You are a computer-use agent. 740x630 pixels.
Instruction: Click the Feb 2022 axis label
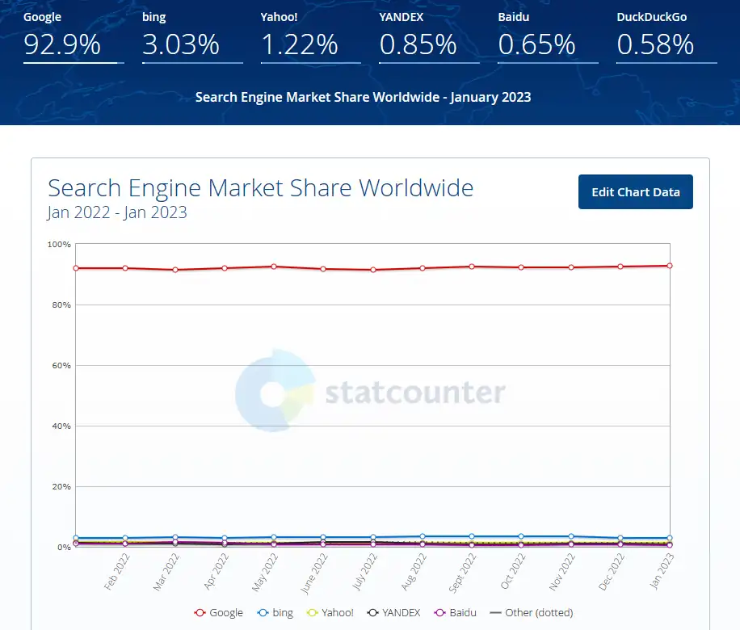click(x=116, y=572)
